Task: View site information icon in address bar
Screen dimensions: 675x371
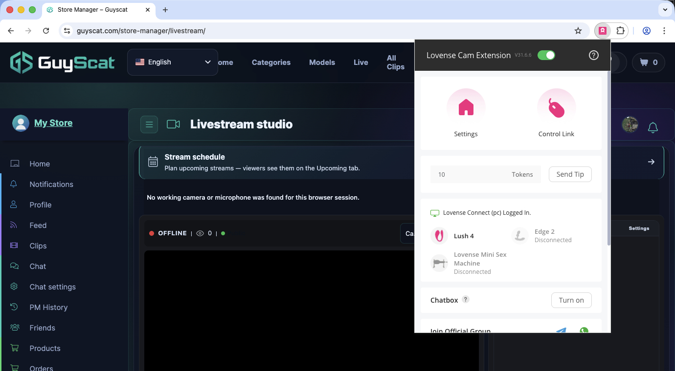Action: (x=67, y=31)
